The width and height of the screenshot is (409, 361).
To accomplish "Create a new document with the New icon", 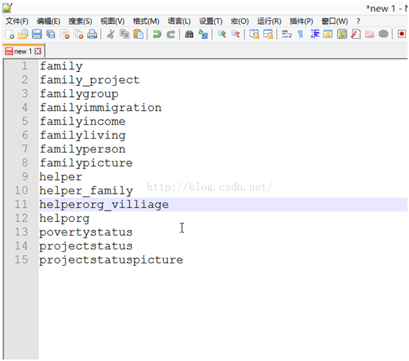I will (x=10, y=34).
